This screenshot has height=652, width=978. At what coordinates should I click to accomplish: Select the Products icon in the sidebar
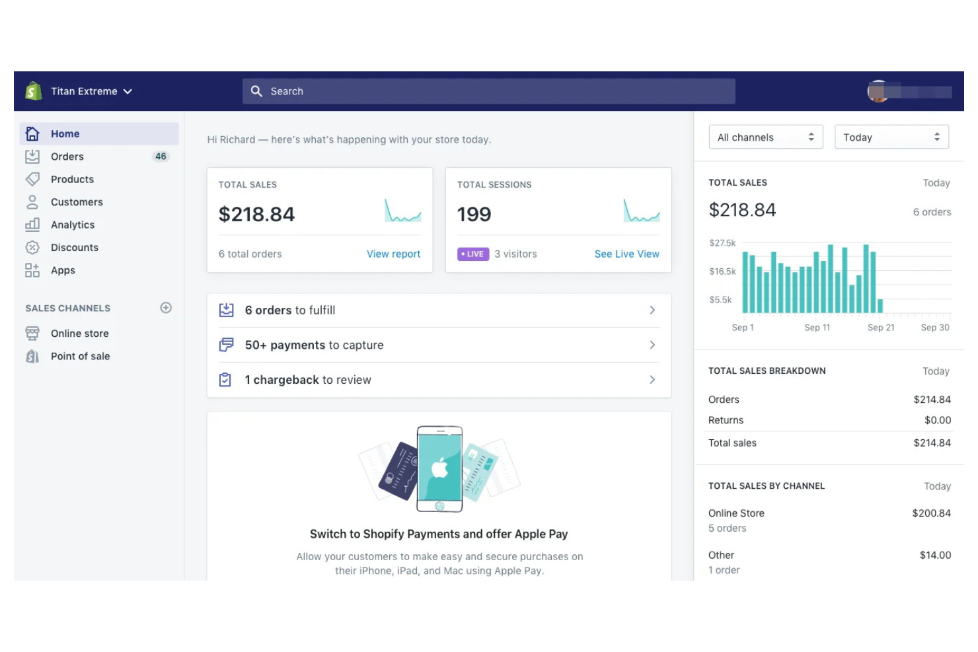[x=32, y=179]
